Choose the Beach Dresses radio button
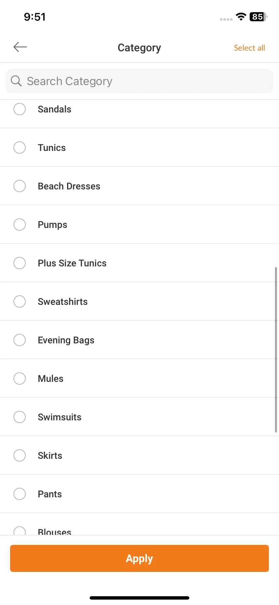This screenshot has width=279, height=605. coord(20,186)
